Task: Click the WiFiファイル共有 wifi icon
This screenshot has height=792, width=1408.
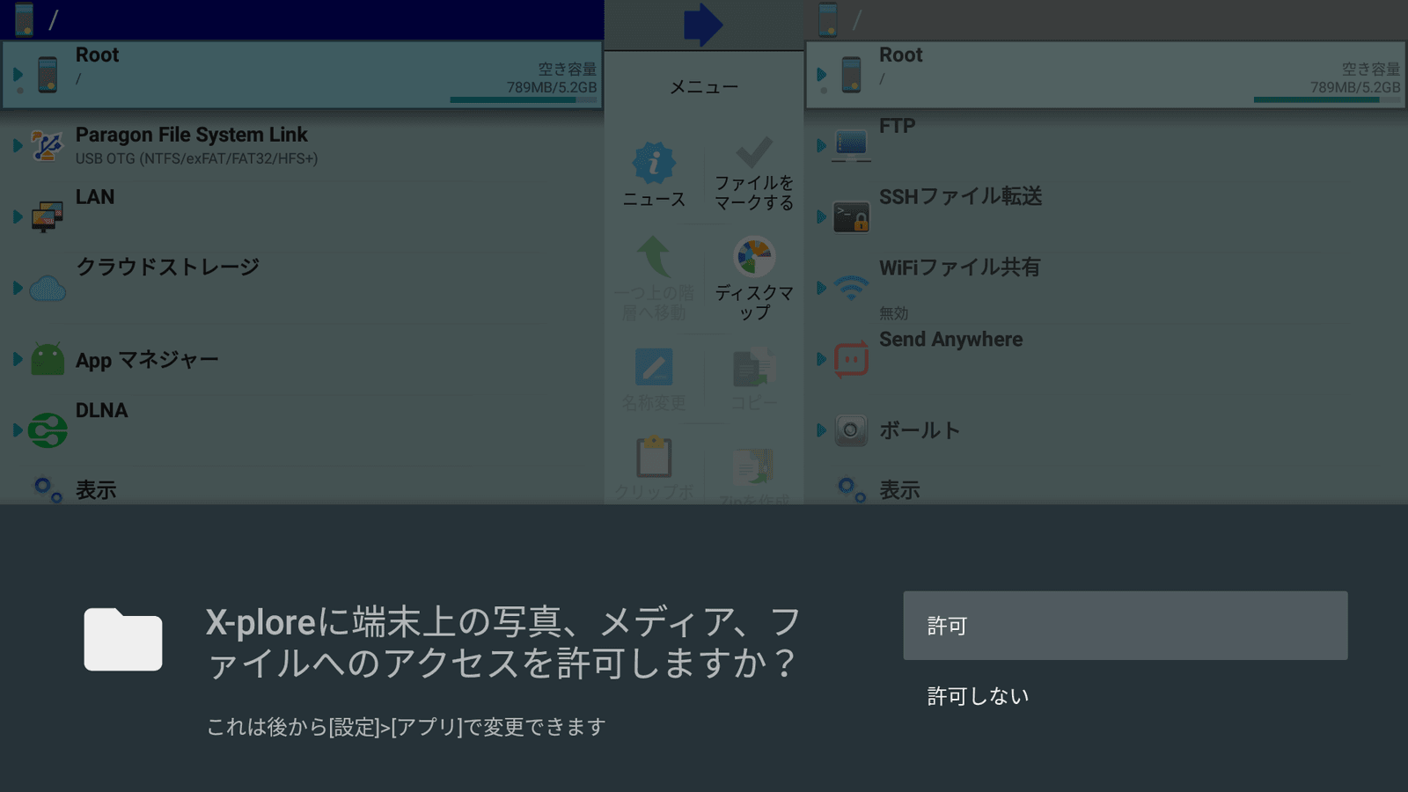Action: point(851,287)
